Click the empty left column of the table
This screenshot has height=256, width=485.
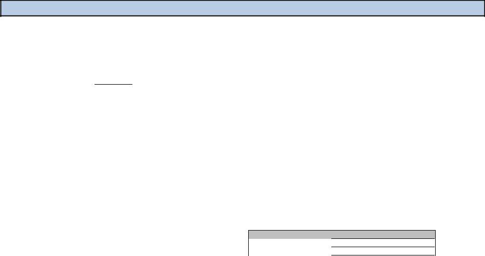click(290, 247)
